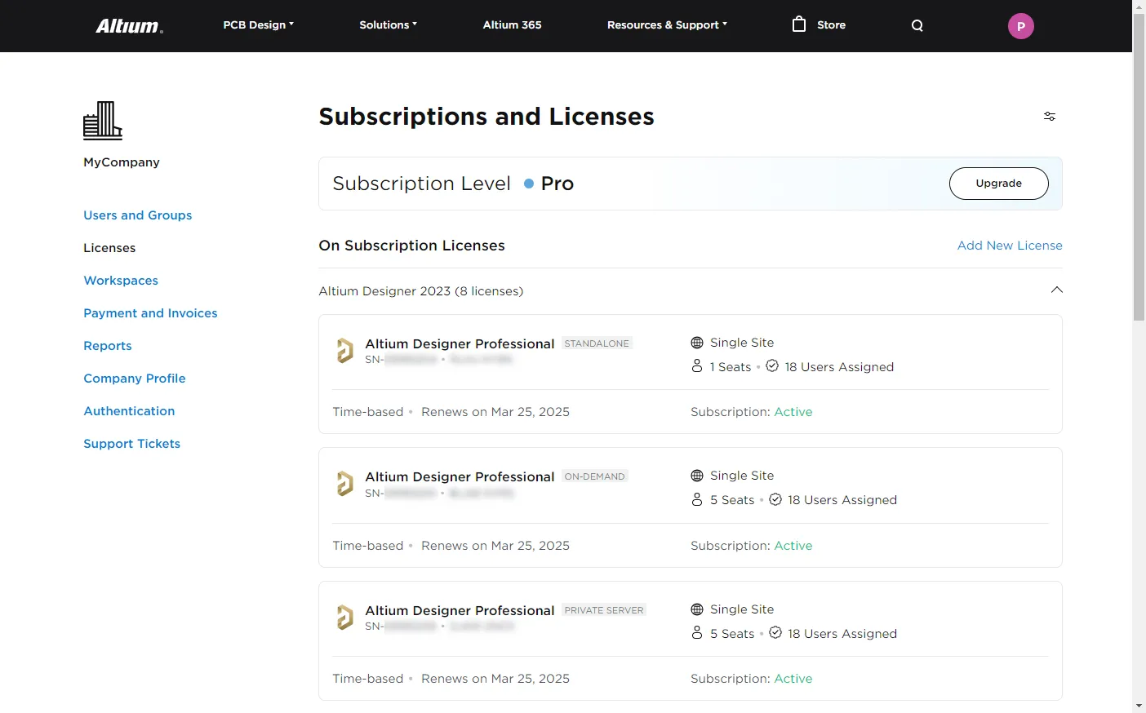
Task: Click the Upgrade button
Action: 999,184
